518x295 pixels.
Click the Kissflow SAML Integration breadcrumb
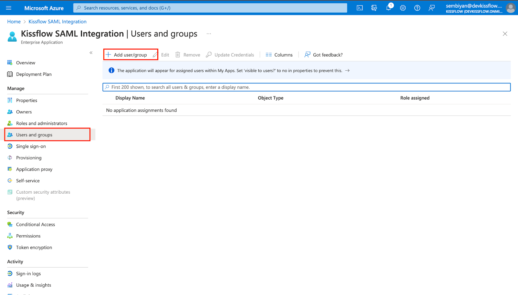(57, 22)
